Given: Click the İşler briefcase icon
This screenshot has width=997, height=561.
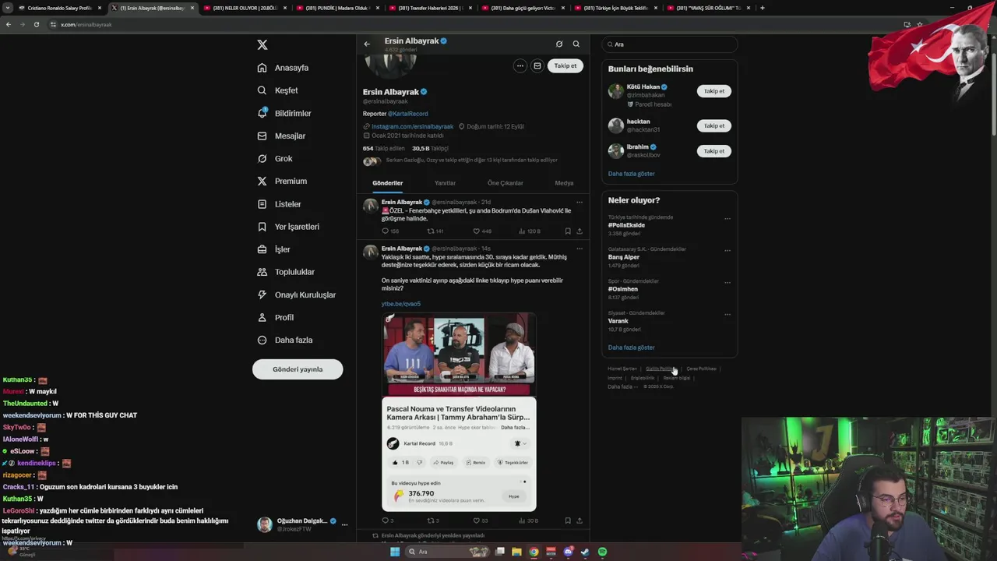Looking at the screenshot, I should pos(262,249).
